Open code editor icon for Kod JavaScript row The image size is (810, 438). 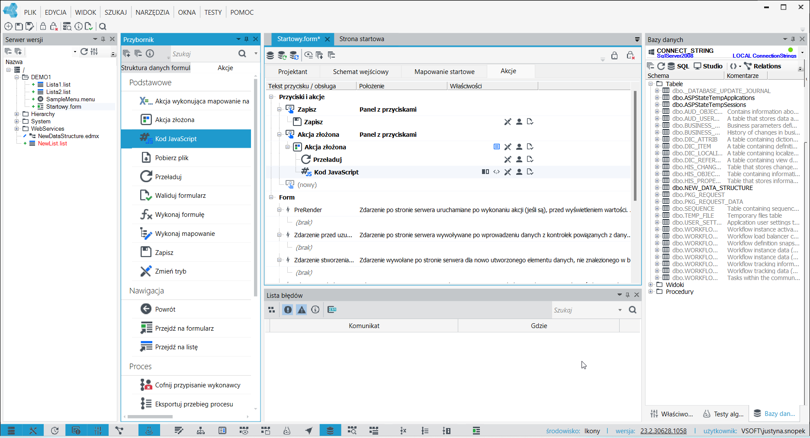[x=496, y=172]
